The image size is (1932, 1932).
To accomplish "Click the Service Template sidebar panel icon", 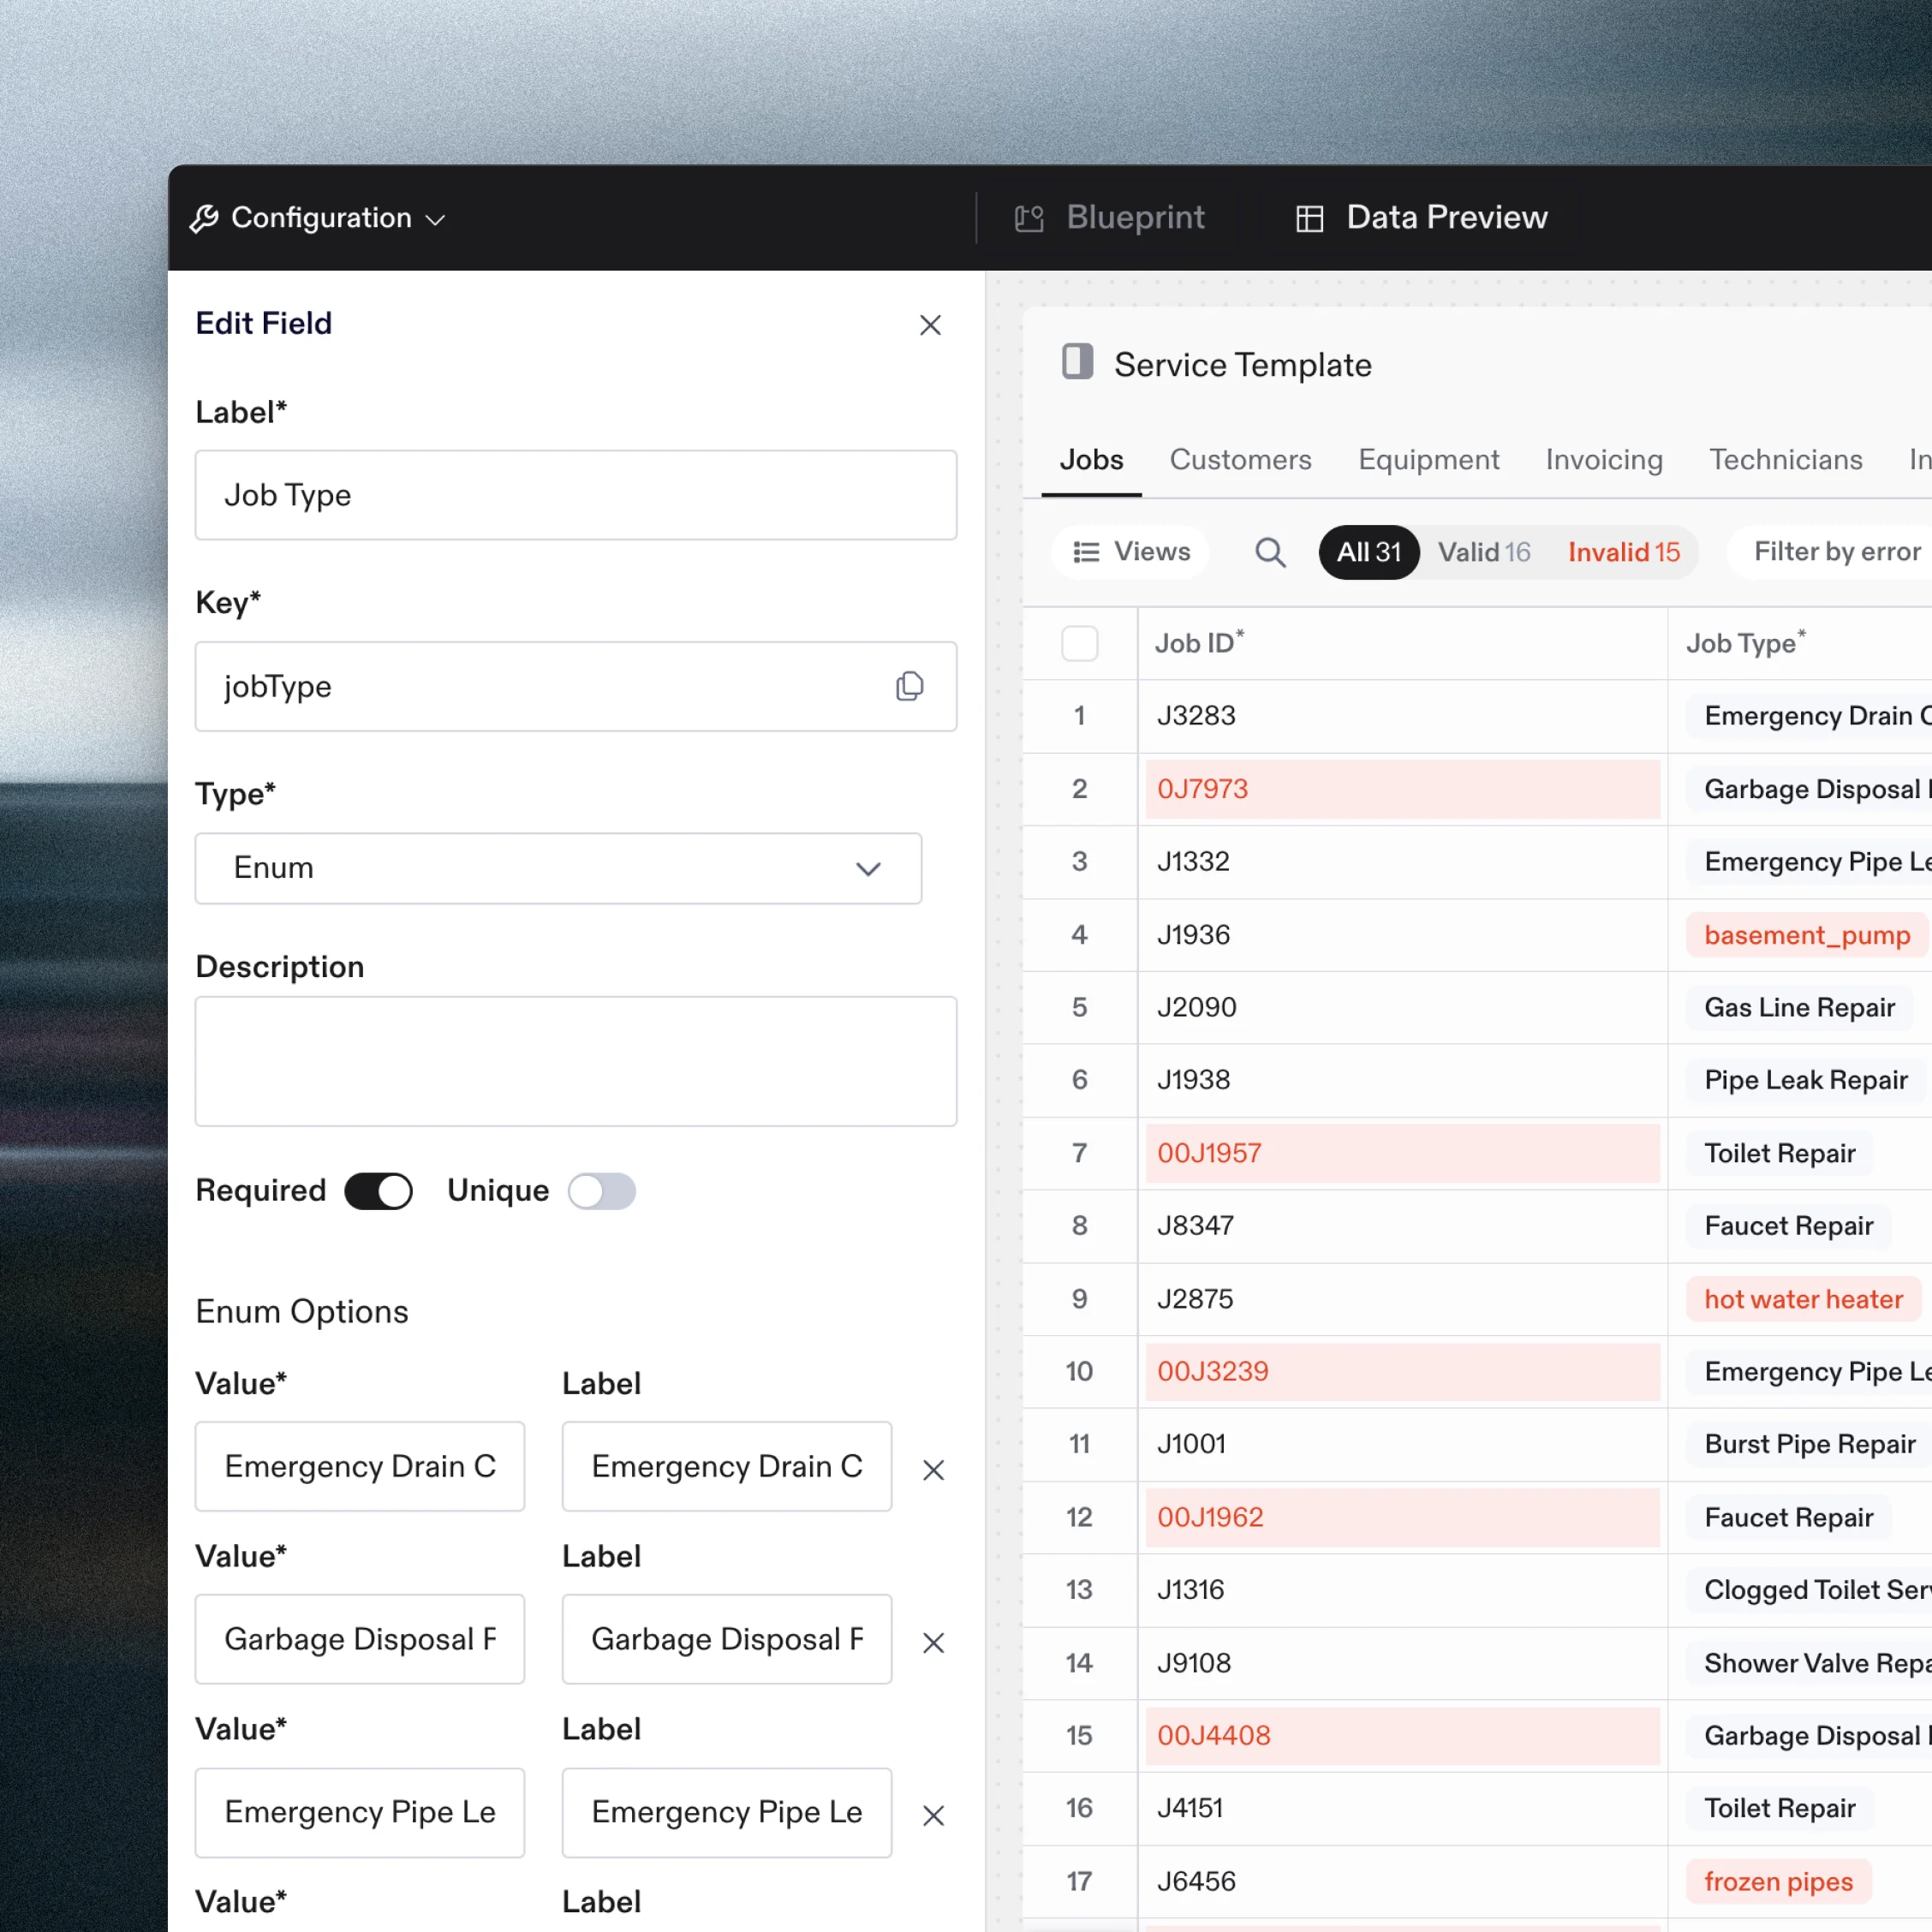I will pyautogui.click(x=1077, y=362).
